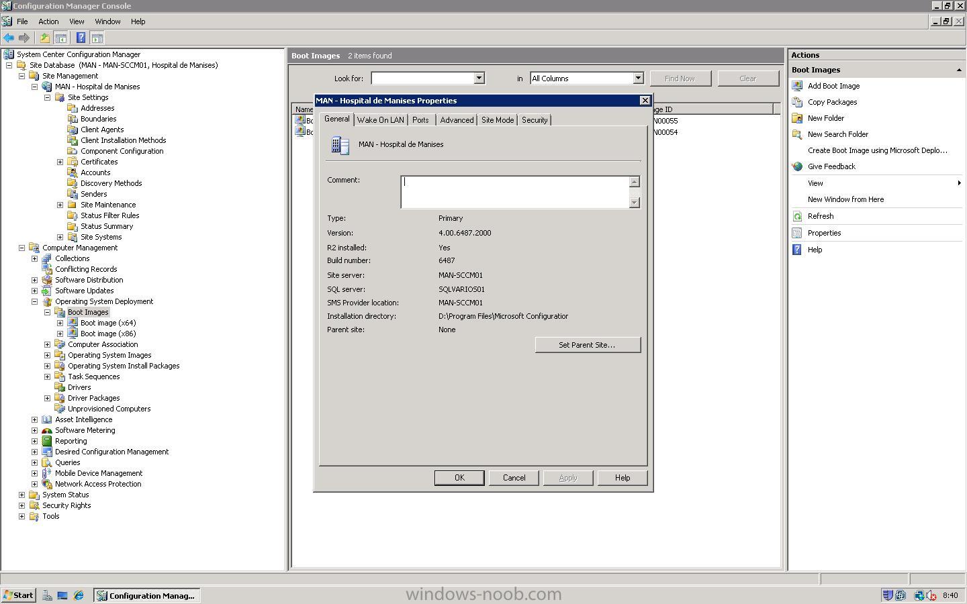Click the Software Updates icon in tree
The height and width of the screenshot is (604, 967).
click(x=47, y=291)
